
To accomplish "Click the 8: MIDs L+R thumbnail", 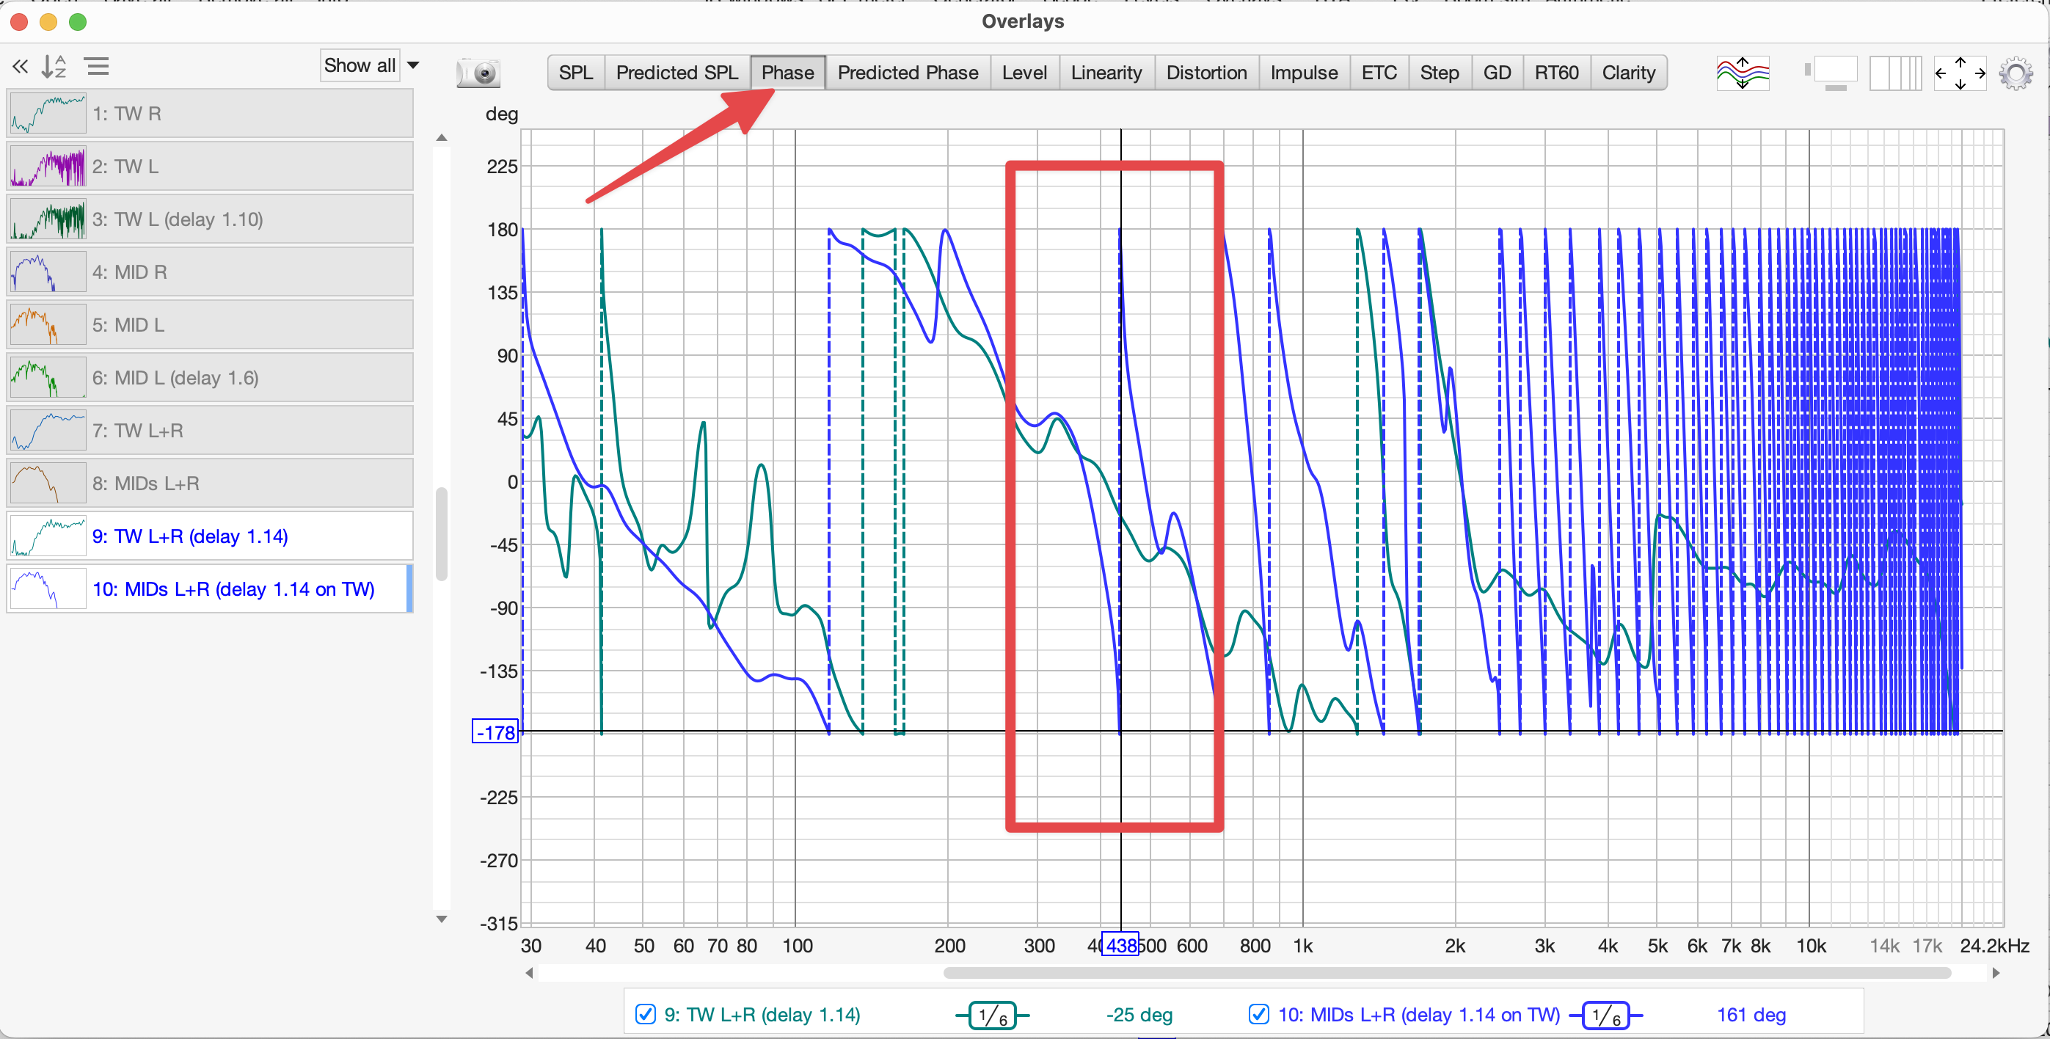I will (48, 483).
